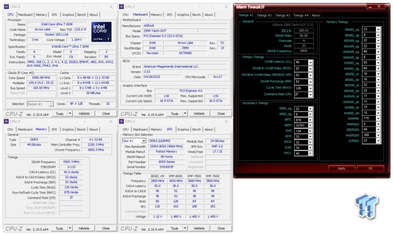This screenshot has height=234, width=393.
Task: Click the motherboard model Z890 Taichi OCF
Action: [x=170, y=31]
